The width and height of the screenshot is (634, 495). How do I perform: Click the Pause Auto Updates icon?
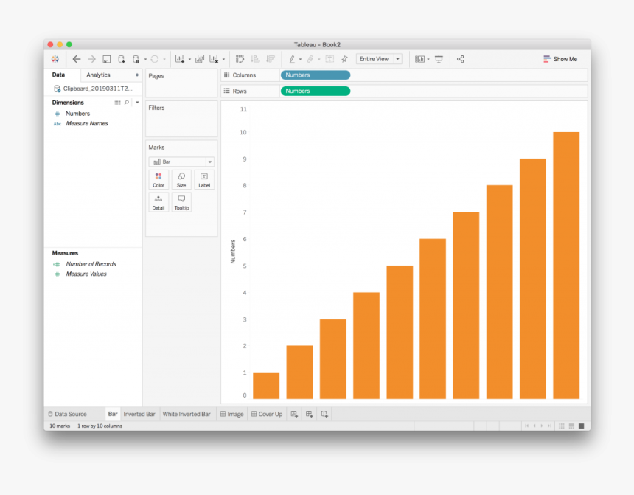[136, 59]
